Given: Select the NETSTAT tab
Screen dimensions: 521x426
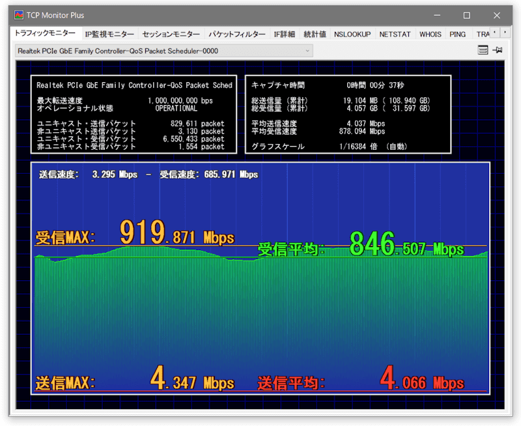Looking at the screenshot, I should point(395,35).
